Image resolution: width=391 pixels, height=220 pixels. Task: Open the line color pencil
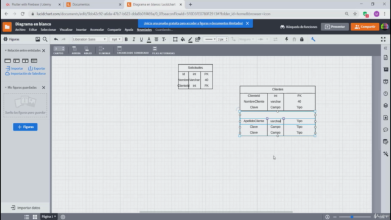click(x=190, y=39)
